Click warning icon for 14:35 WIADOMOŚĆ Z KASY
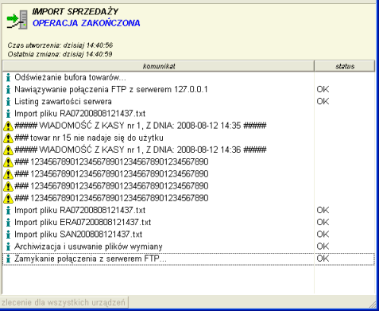 click(8, 126)
